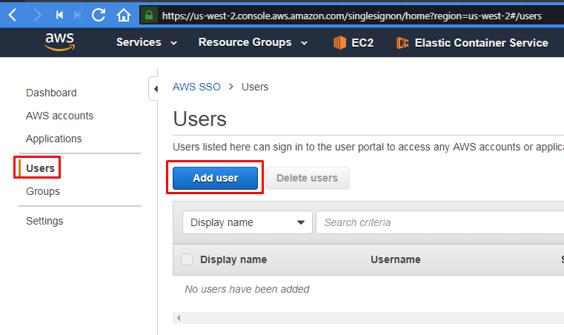Viewport: 564px width, 335px height.
Task: Click the Delete users button
Action: [307, 178]
